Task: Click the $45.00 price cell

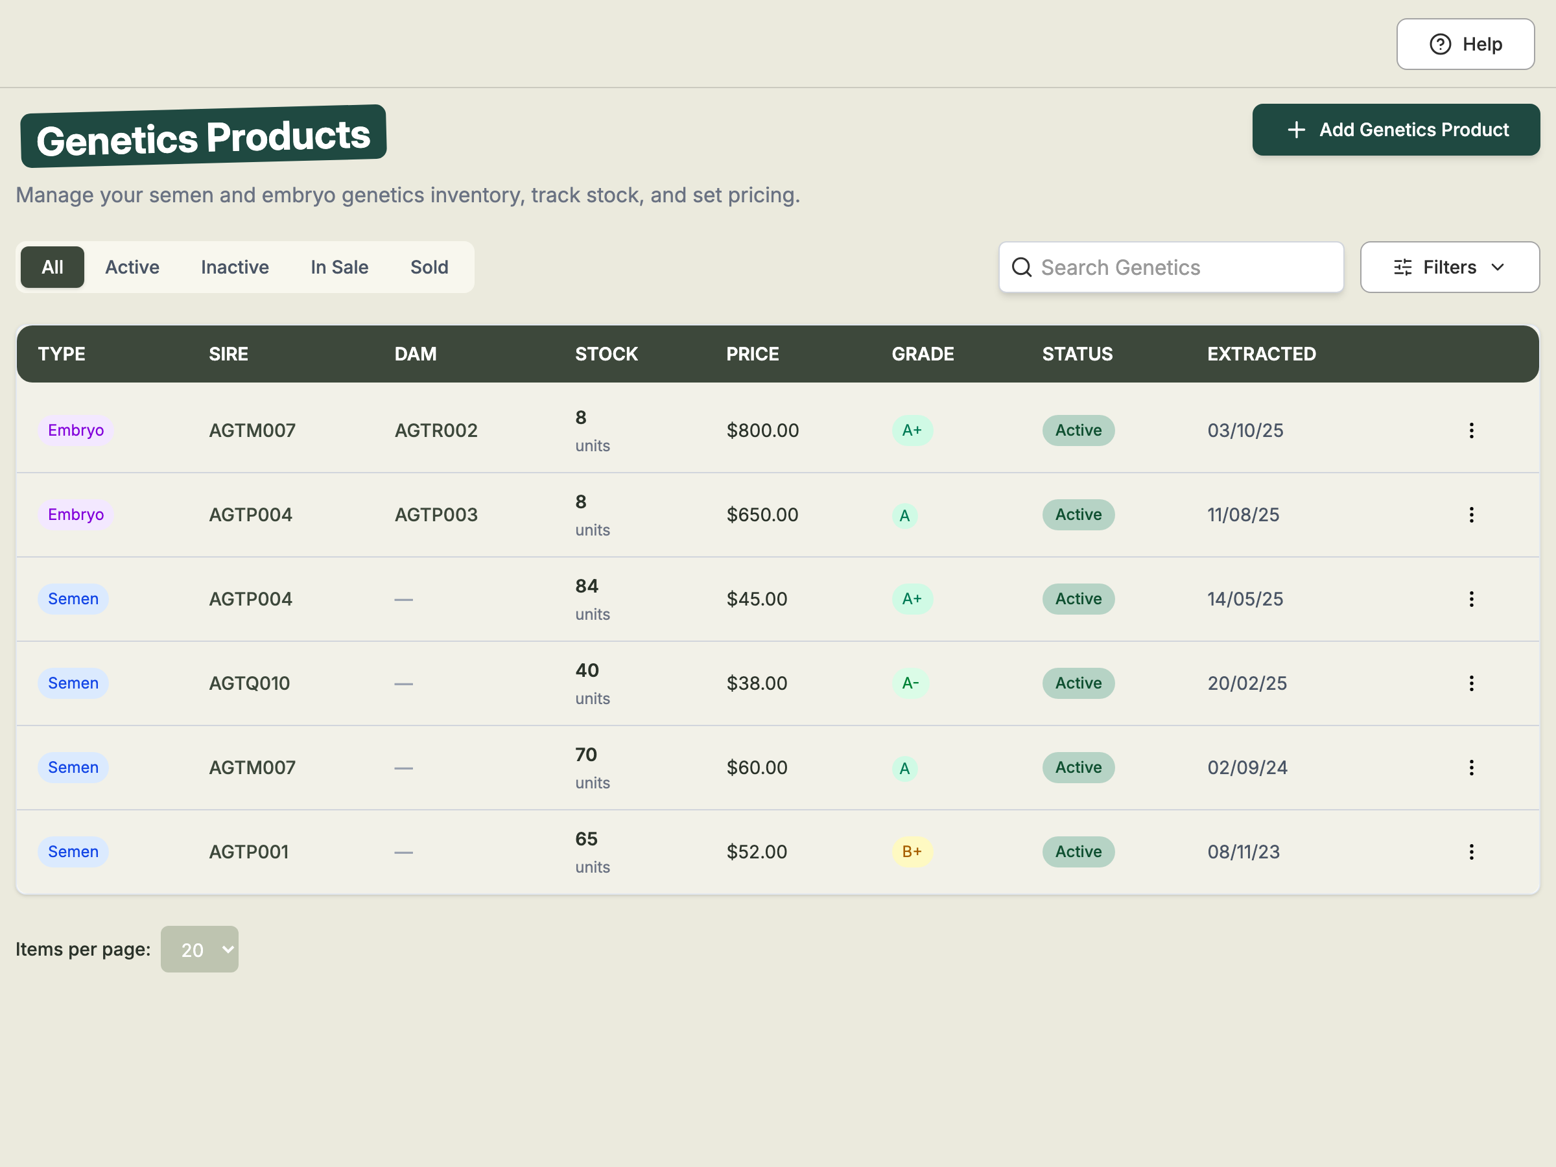Action: [757, 599]
